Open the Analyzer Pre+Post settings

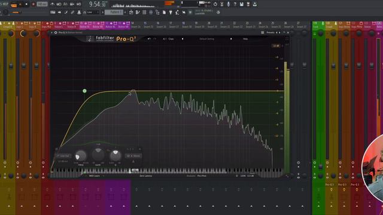click(x=197, y=176)
